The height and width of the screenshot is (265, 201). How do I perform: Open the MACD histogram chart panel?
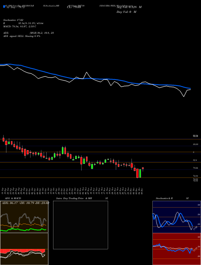[24, 249]
